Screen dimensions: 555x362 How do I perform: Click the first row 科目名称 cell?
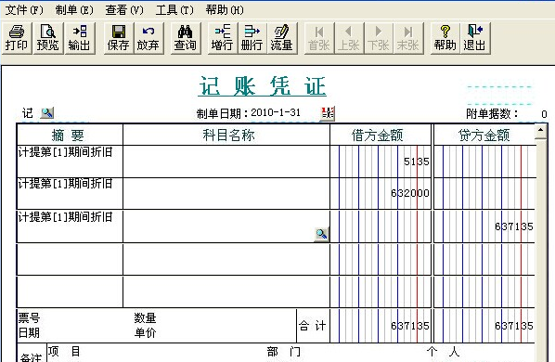coord(226,162)
